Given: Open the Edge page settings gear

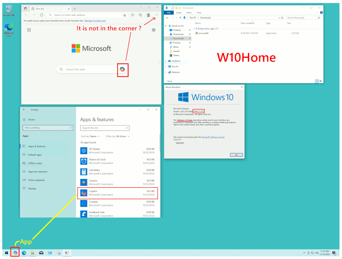Looking at the screenshot, I should (154, 30).
